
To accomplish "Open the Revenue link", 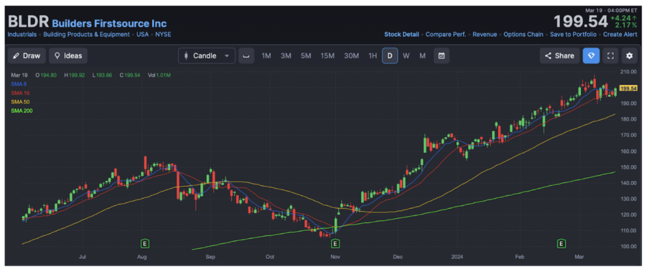I will (x=485, y=34).
